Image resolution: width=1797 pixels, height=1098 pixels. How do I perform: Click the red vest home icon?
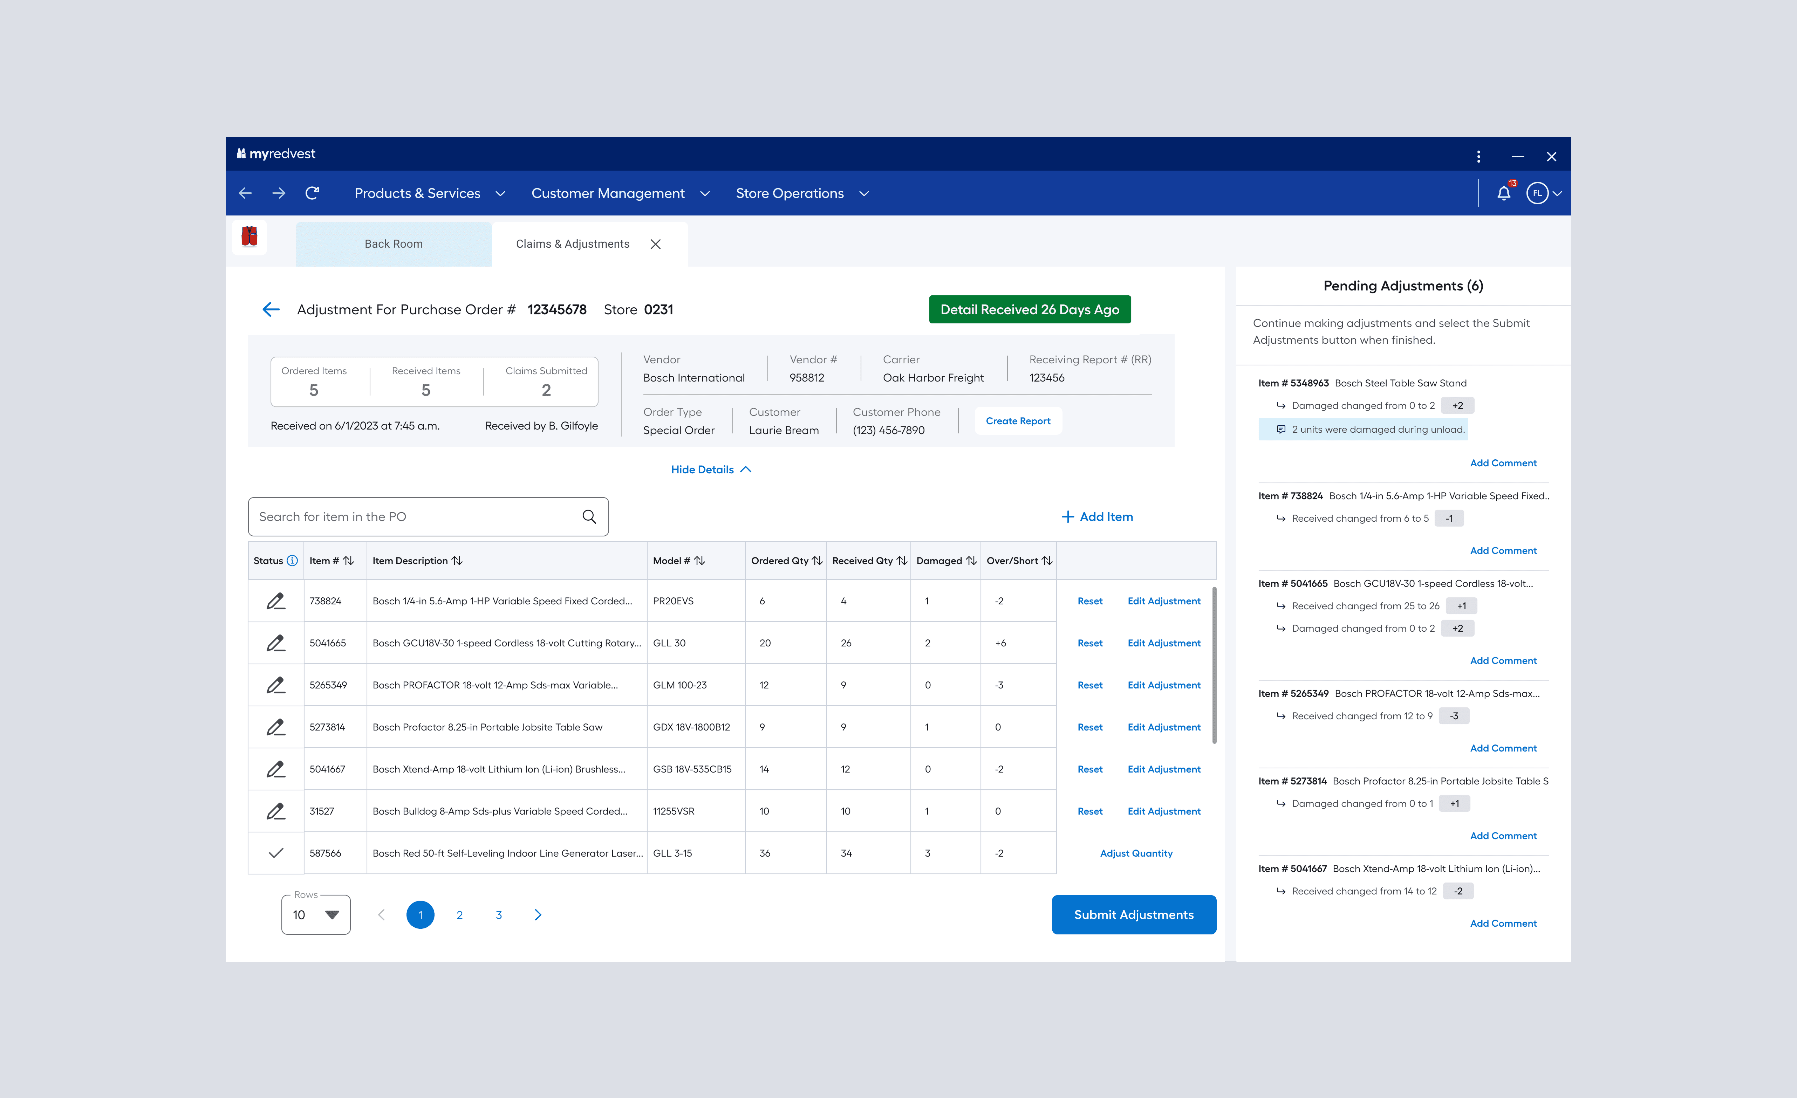(x=250, y=237)
